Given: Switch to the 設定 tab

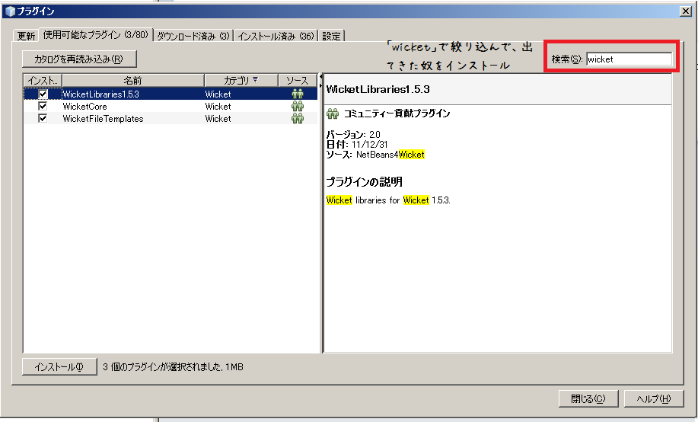Looking at the screenshot, I should click(x=331, y=36).
